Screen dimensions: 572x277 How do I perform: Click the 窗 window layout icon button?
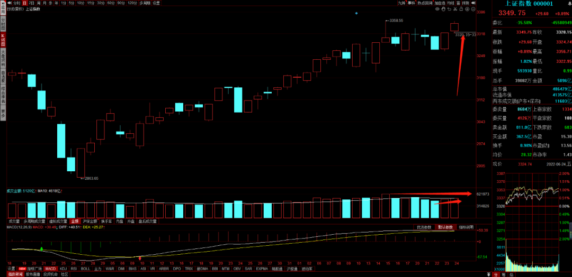458,3
